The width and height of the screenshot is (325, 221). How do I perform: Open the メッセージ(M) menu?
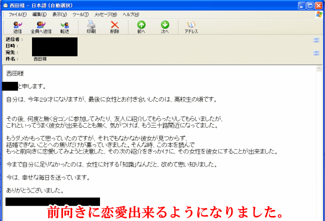(x=105, y=14)
